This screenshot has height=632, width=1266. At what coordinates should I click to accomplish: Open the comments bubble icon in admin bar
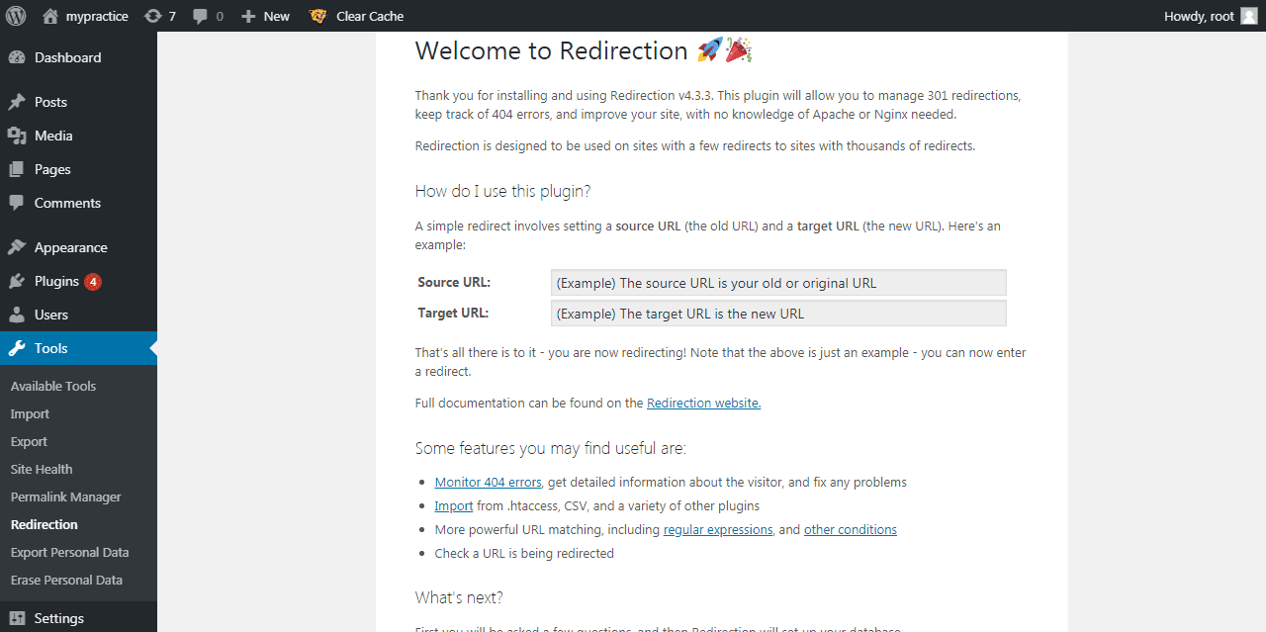[x=201, y=16]
